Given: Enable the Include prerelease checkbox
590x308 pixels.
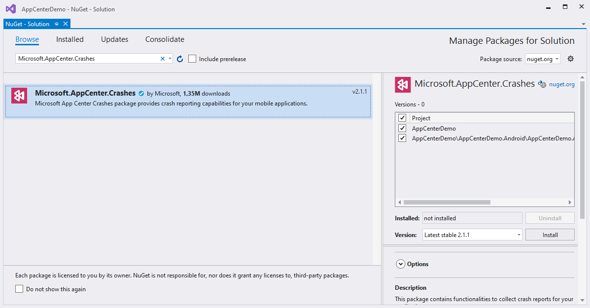Looking at the screenshot, I should pyautogui.click(x=192, y=59).
